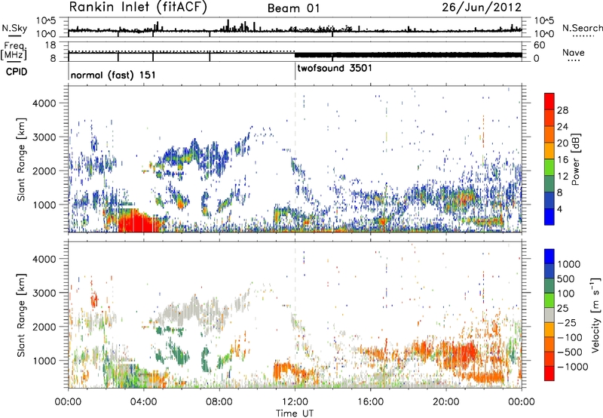The width and height of the screenshot is (603, 418).
Task: Click the orange velocity band near 11:30
Action: pyautogui.click(x=284, y=370)
